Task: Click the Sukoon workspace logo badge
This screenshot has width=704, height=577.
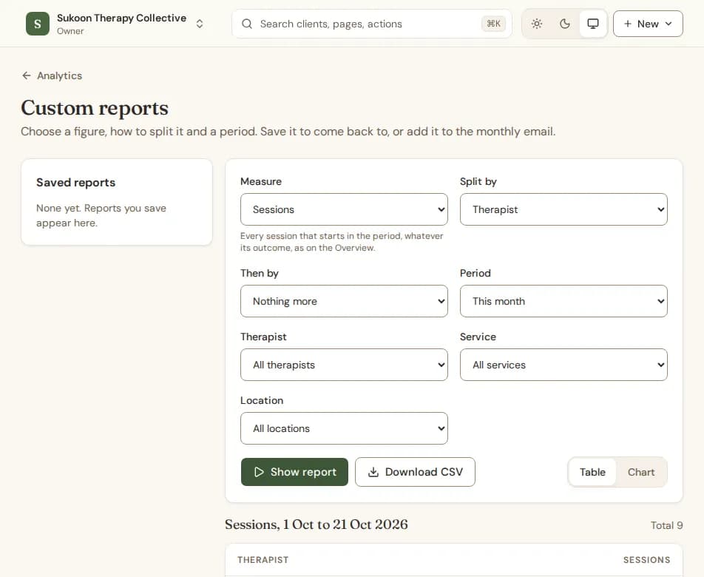Action: [x=38, y=24]
